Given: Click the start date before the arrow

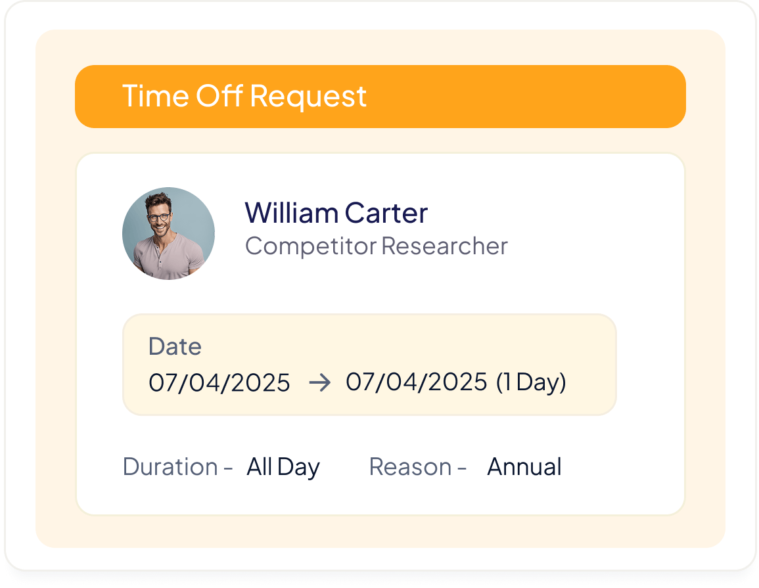Looking at the screenshot, I should pos(219,382).
